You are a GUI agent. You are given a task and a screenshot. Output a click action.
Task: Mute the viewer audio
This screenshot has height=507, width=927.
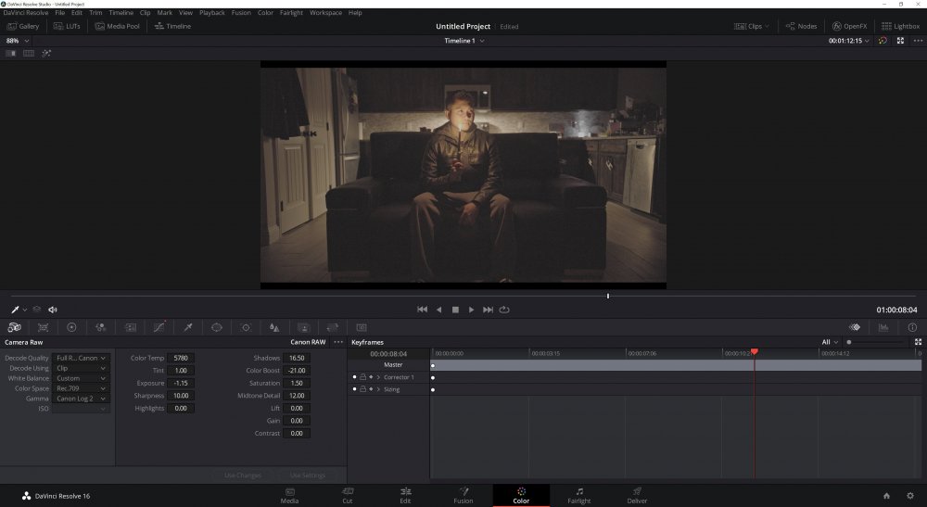[x=53, y=310]
